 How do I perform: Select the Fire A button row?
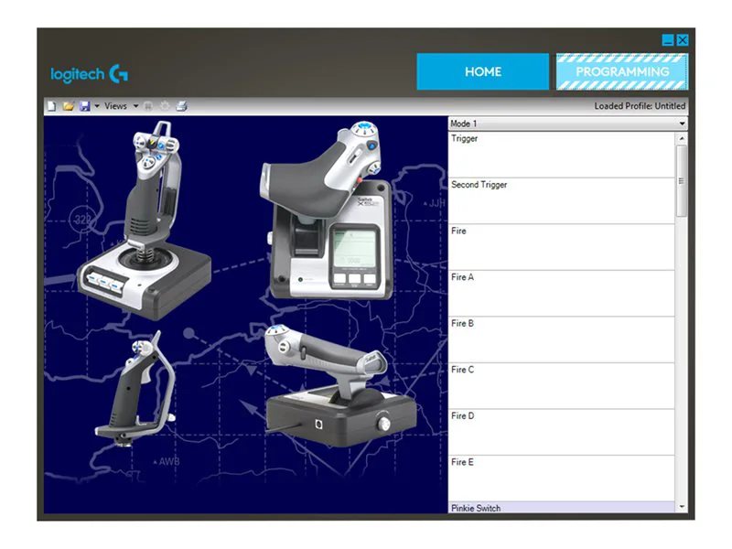tap(561, 293)
